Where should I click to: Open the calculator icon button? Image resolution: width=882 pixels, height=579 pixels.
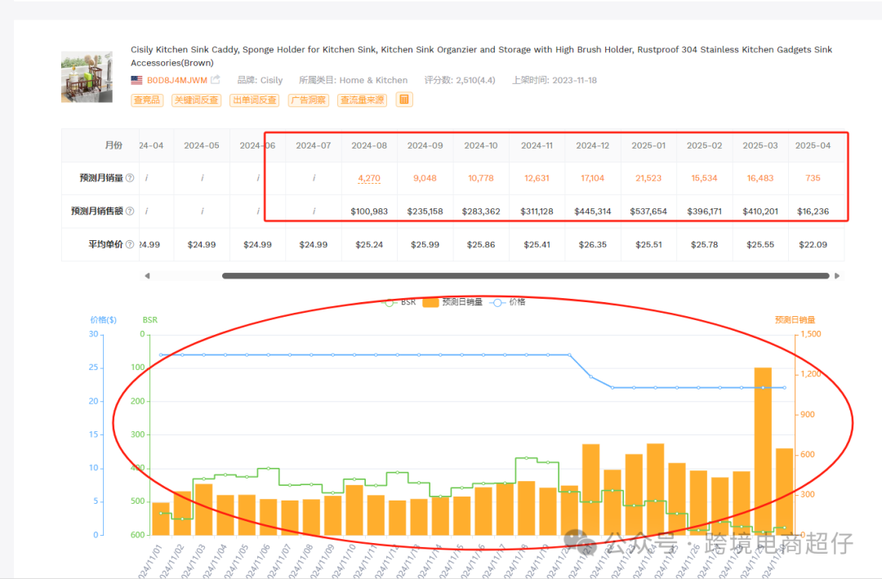[404, 100]
